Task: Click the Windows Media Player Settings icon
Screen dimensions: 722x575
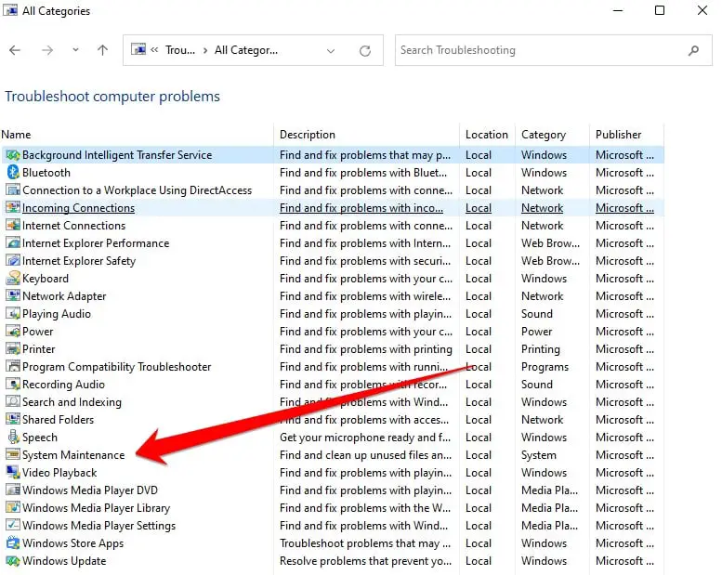Action: point(13,526)
